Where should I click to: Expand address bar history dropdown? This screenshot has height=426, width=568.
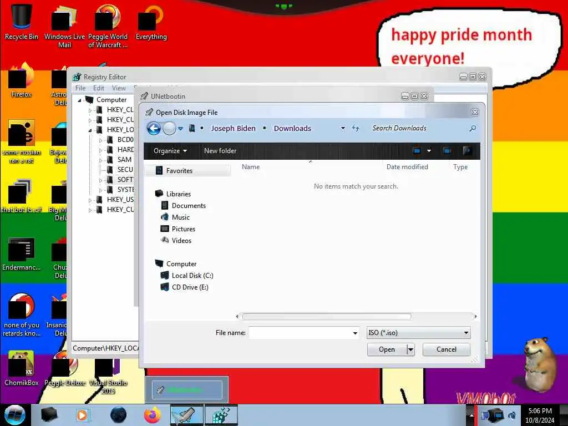(x=343, y=128)
